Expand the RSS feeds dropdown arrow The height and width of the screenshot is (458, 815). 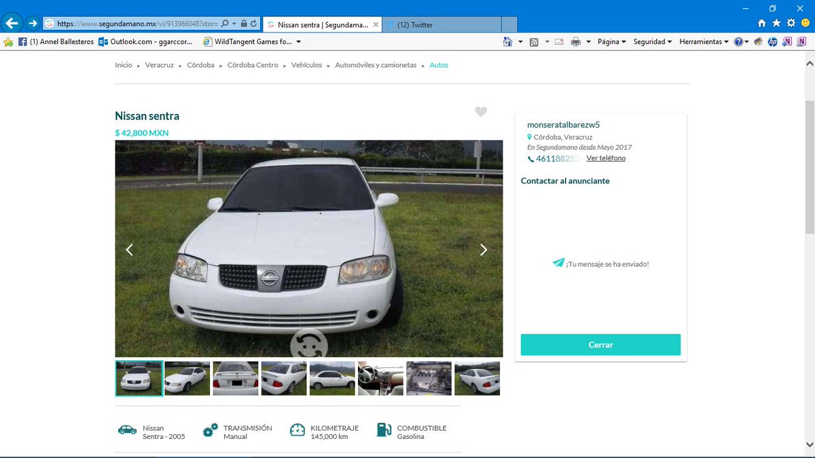pos(546,42)
